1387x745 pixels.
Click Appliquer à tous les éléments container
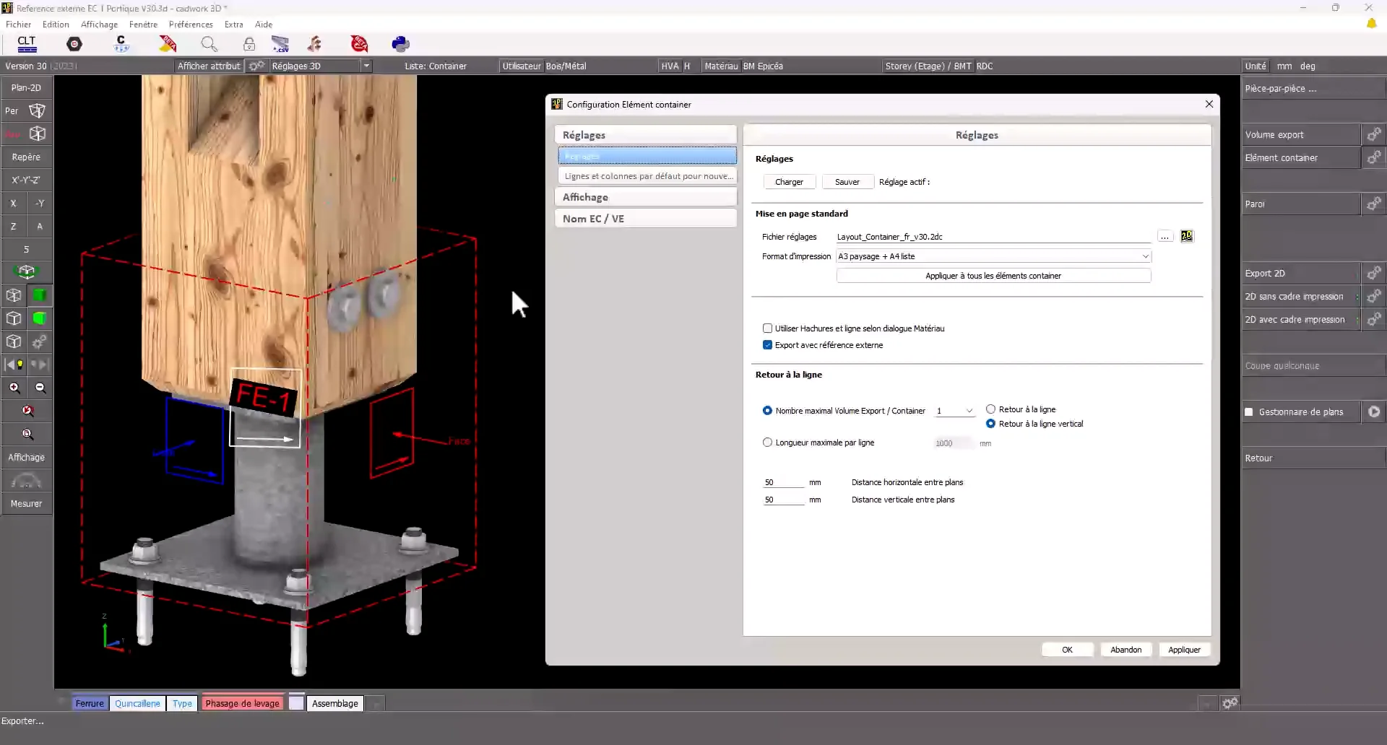pos(993,276)
